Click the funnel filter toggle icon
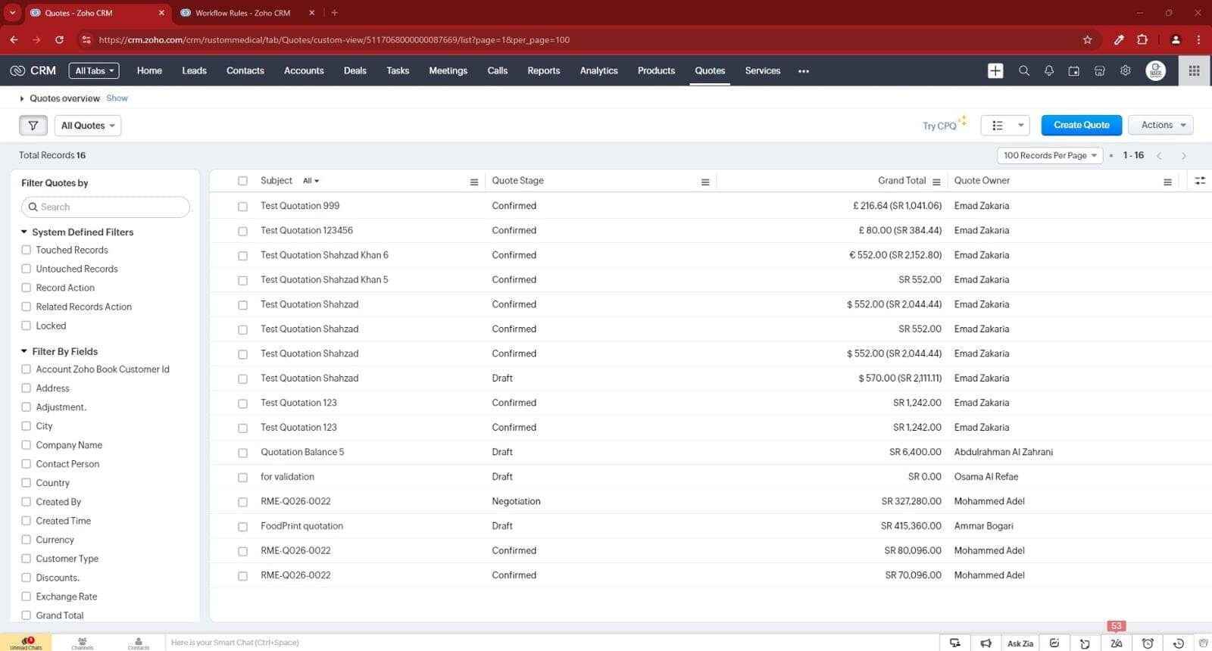The height and width of the screenshot is (651, 1212). [33, 126]
